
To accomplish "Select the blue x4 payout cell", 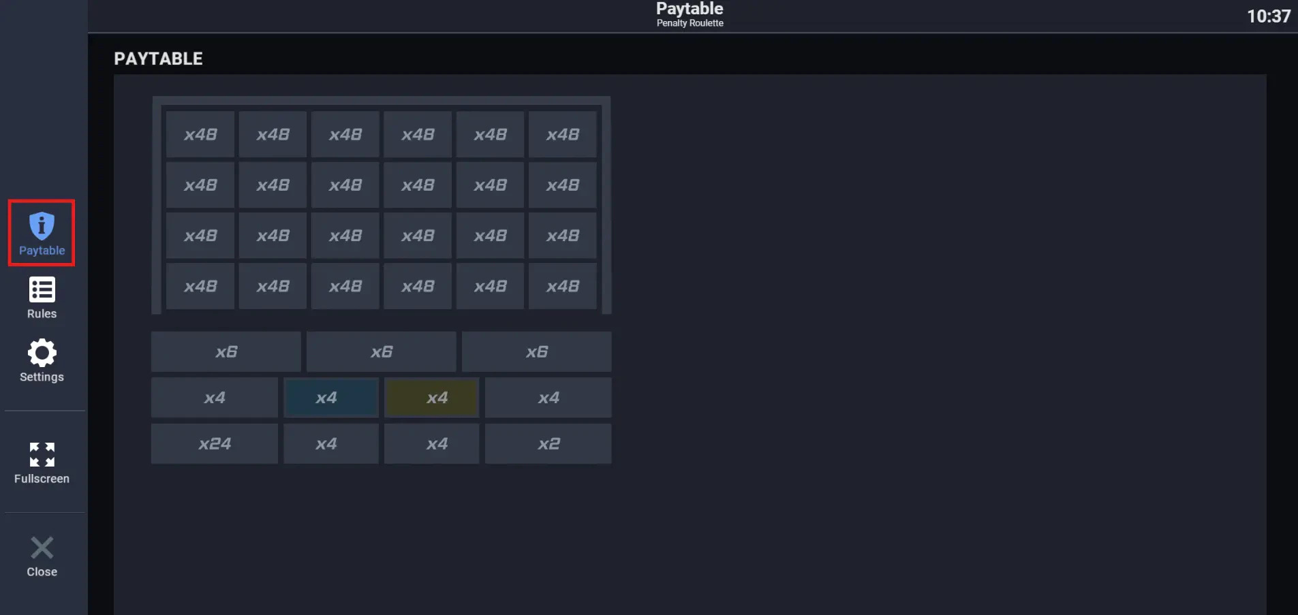I will [x=331, y=398].
